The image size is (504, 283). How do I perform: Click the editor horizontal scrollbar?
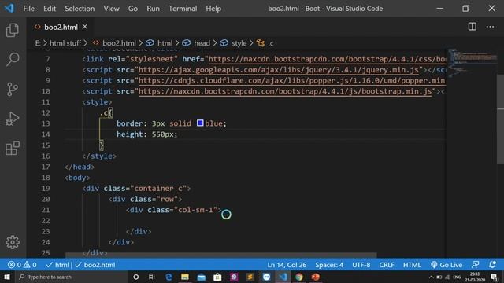(x=221, y=255)
